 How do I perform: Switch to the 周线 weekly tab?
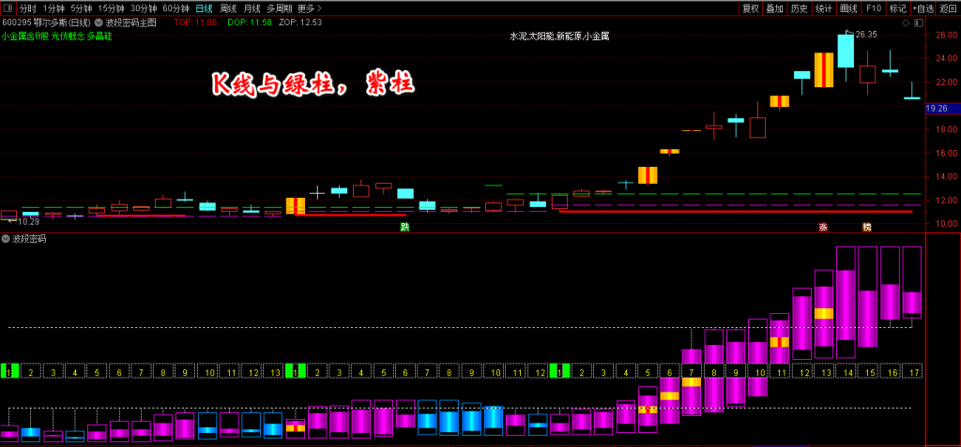click(x=228, y=8)
